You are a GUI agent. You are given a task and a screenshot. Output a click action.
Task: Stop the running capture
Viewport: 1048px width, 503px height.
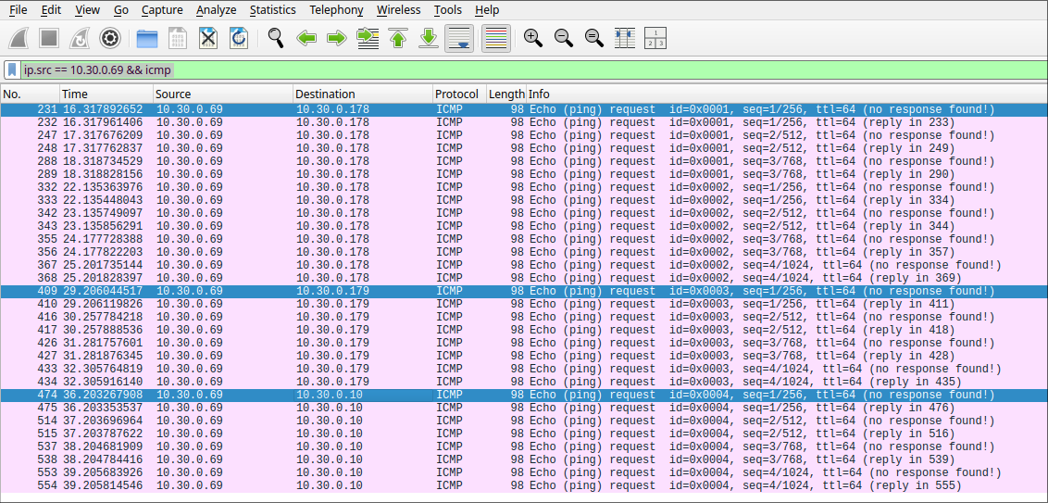click(x=49, y=38)
